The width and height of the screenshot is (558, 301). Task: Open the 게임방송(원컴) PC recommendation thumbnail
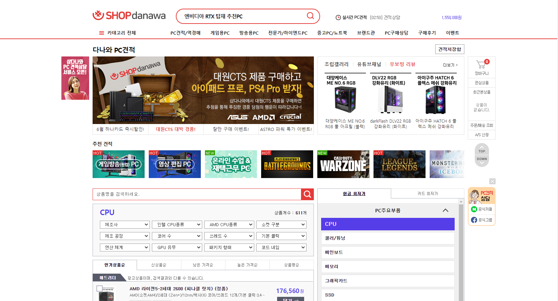point(119,164)
